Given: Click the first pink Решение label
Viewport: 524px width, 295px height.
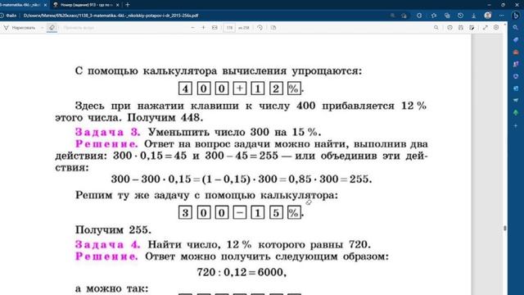Looking at the screenshot, I should [x=106, y=144].
